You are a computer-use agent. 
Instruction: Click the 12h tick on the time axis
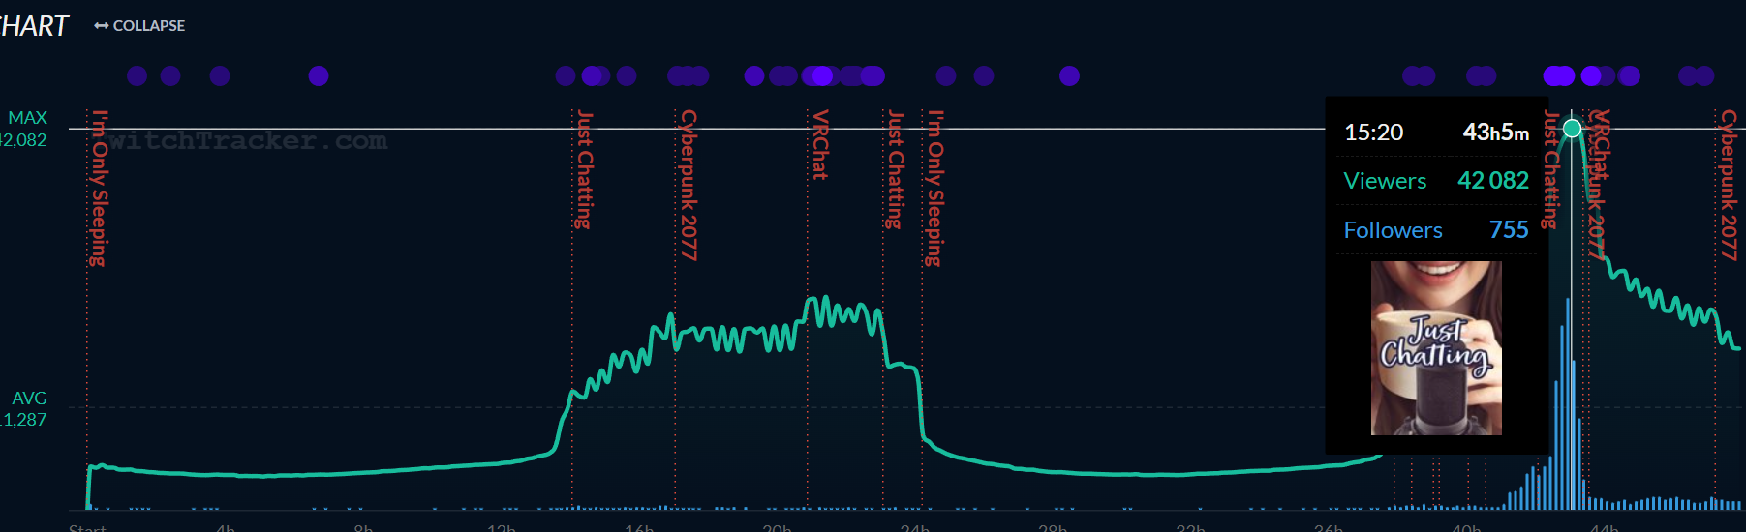[x=502, y=527]
